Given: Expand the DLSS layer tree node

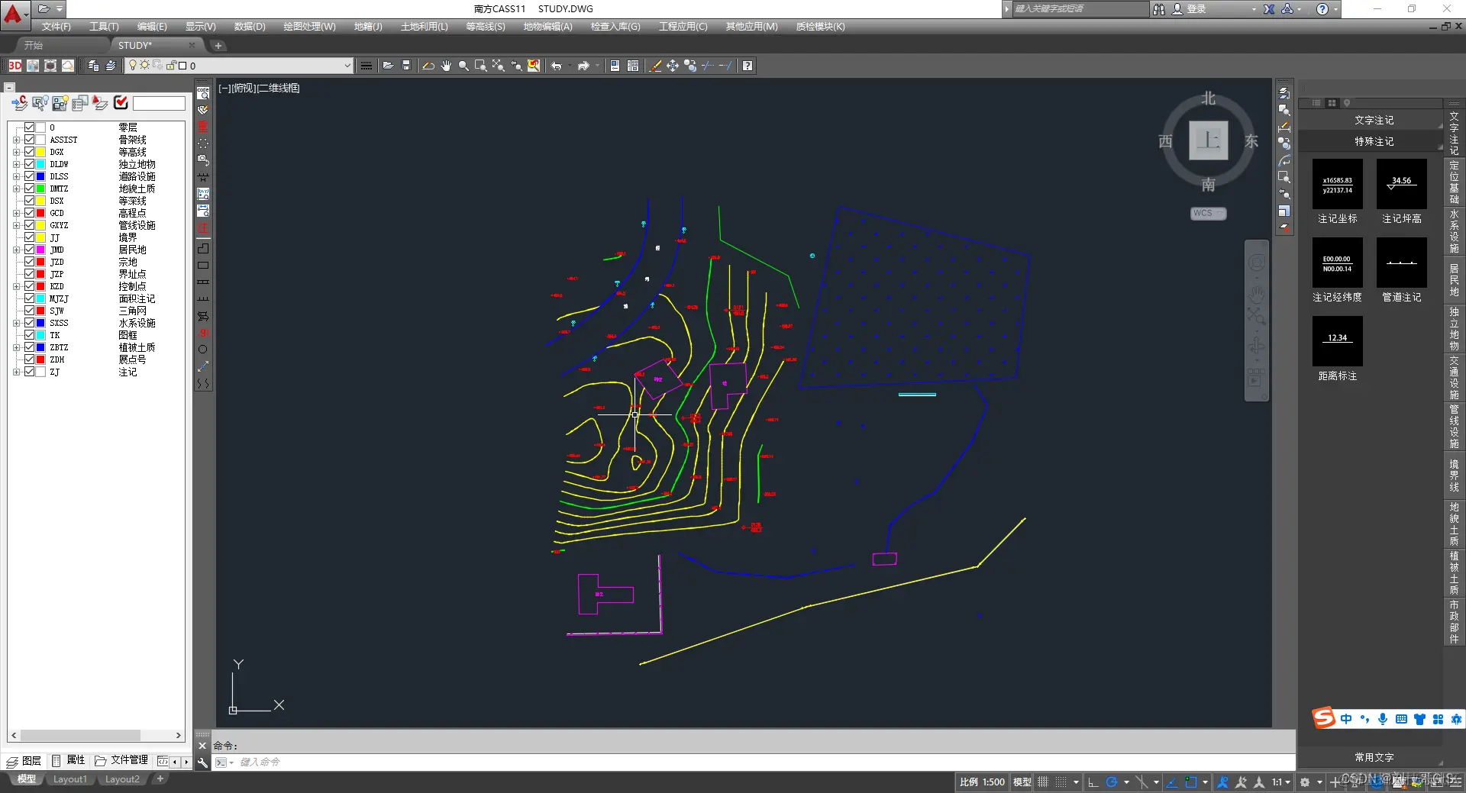Looking at the screenshot, I should click(16, 176).
